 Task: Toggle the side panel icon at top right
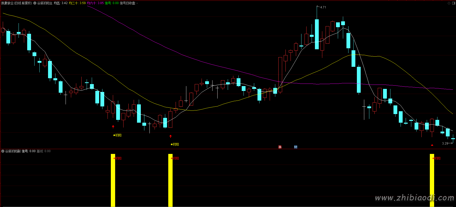(454, 3)
